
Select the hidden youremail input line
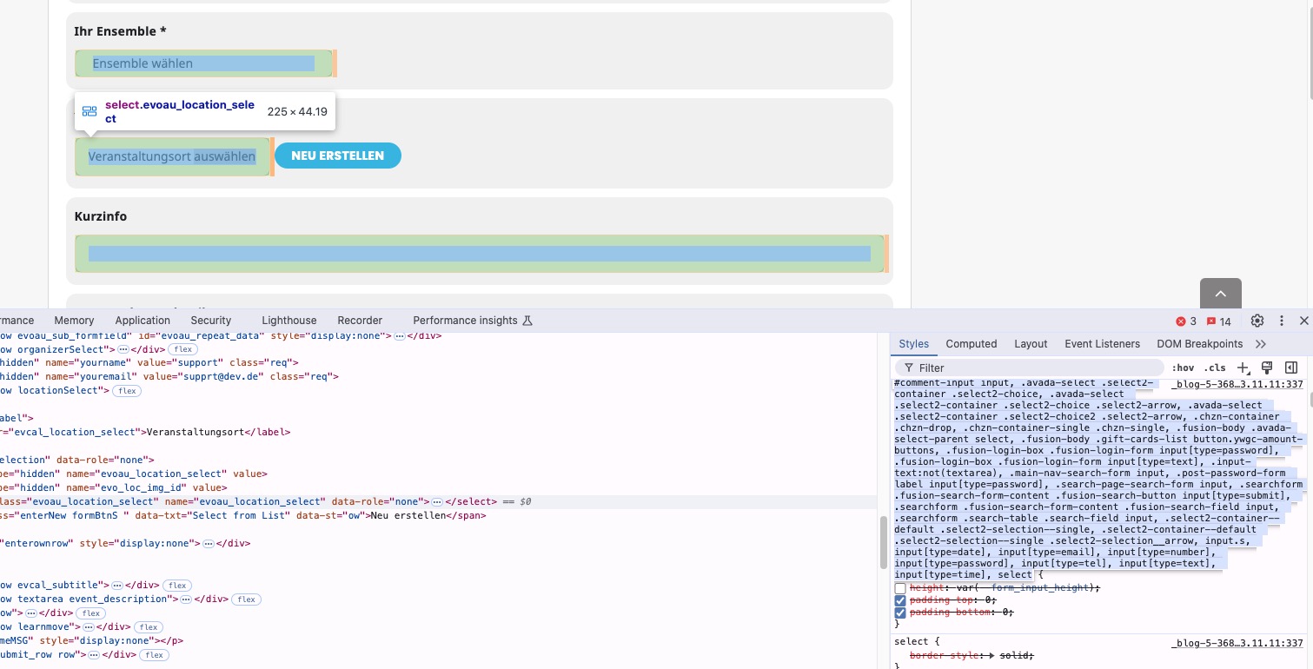pyautogui.click(x=169, y=377)
